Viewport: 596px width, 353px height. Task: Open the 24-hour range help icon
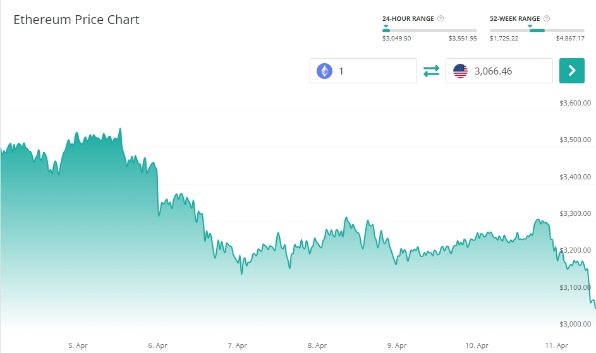coord(441,18)
